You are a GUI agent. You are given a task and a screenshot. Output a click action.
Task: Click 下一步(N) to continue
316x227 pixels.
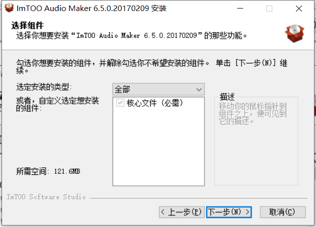click(229, 212)
